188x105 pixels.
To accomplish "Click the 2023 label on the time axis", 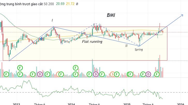I will pos(16,104).
